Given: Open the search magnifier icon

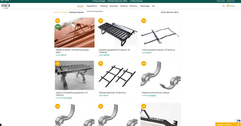Looking at the screenshot, I should [223, 6].
